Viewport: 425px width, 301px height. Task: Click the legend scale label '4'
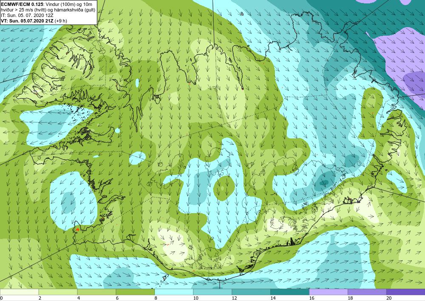[78, 298]
